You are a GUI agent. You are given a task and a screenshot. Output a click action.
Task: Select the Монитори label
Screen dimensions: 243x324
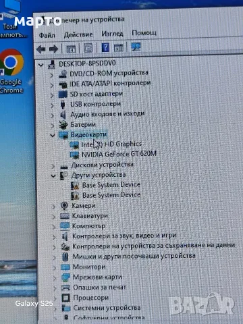pos(89,267)
